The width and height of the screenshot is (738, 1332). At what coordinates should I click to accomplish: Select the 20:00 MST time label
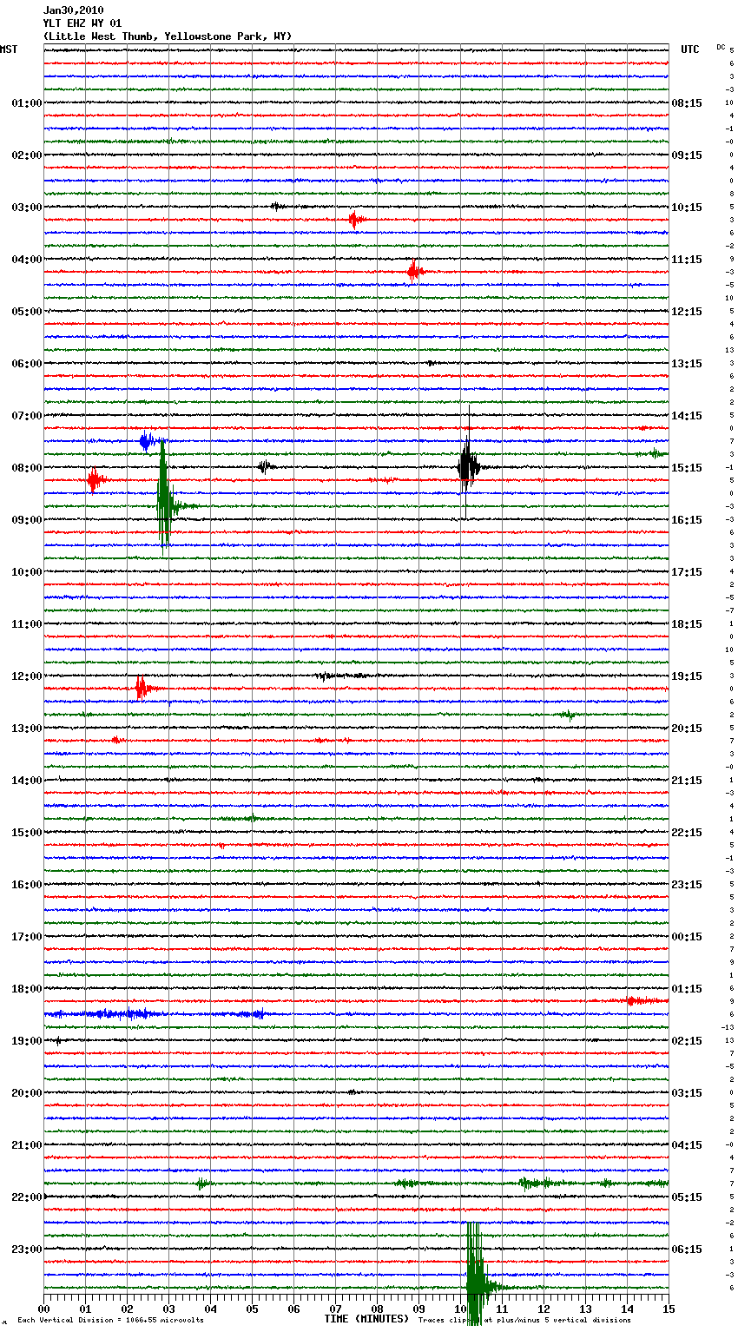tap(27, 1093)
